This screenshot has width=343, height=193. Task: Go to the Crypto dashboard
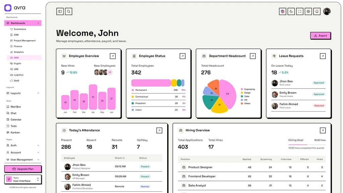24,63
